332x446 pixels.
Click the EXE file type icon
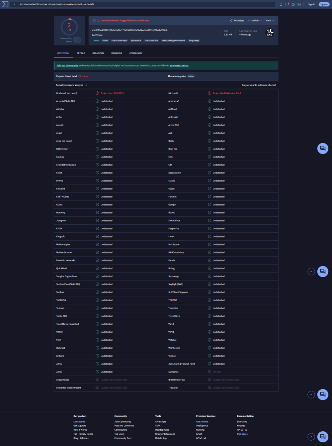pyautogui.click(x=270, y=33)
